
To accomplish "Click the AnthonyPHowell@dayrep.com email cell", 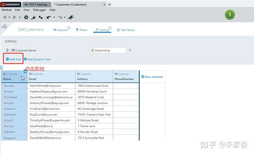I will click(x=52, y=103).
